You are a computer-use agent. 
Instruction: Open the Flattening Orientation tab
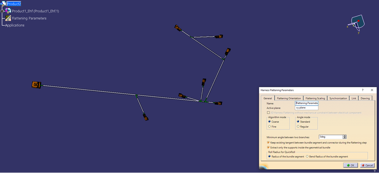(x=289, y=98)
